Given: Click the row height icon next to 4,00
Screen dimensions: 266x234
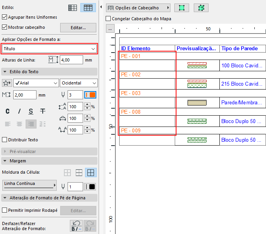Looking at the screenshot, I should (x=53, y=60).
